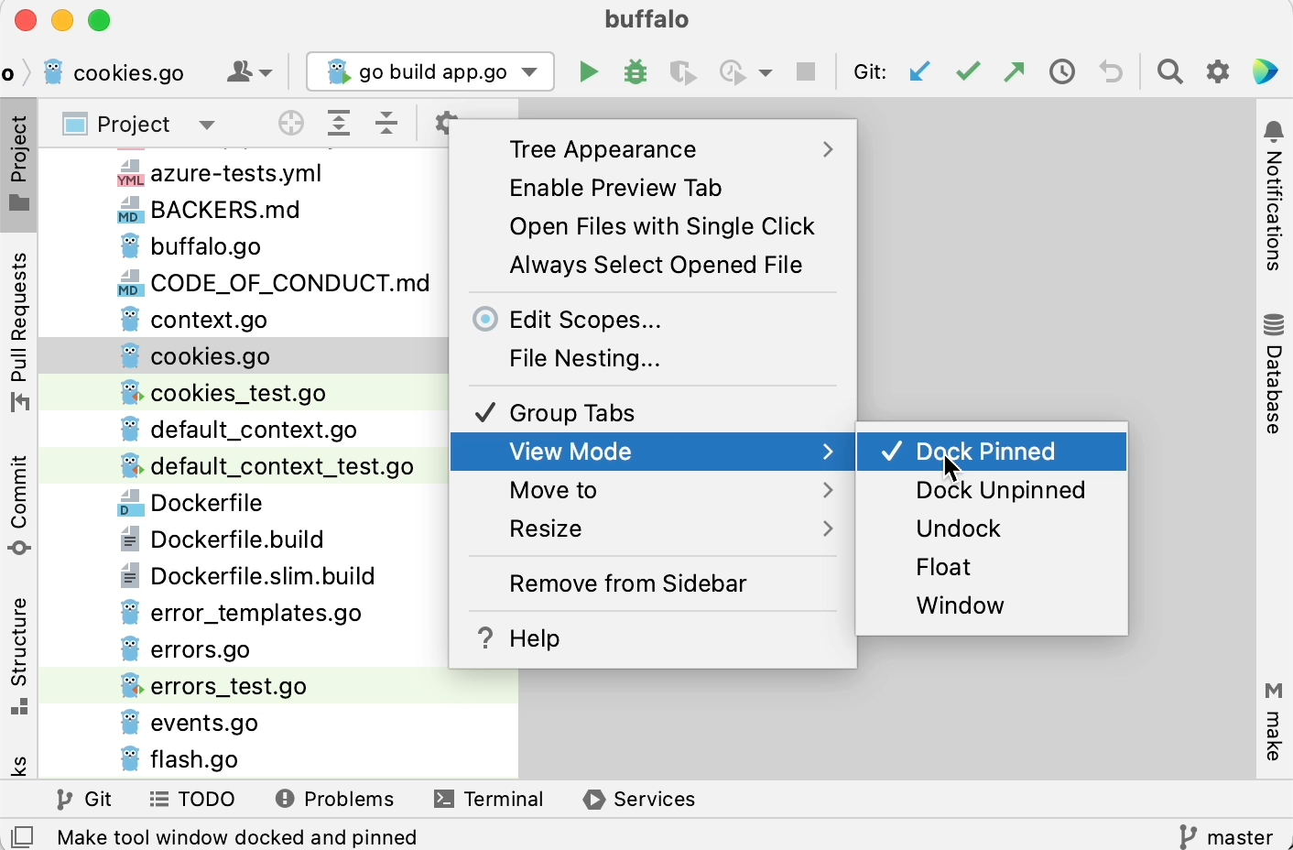This screenshot has width=1293, height=850.
Task: Select Dock Unpinned view mode
Action: 992,490
